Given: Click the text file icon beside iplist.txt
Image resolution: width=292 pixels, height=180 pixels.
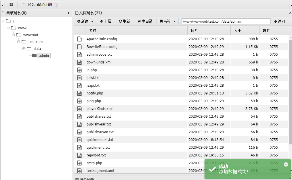Looking at the screenshot, I should (79, 78).
